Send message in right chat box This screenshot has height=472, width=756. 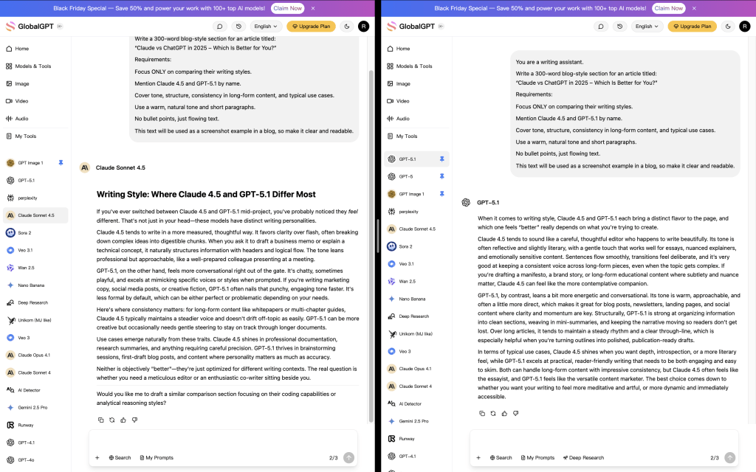click(x=730, y=457)
